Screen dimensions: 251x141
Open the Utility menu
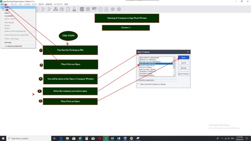click(x=41, y=4)
